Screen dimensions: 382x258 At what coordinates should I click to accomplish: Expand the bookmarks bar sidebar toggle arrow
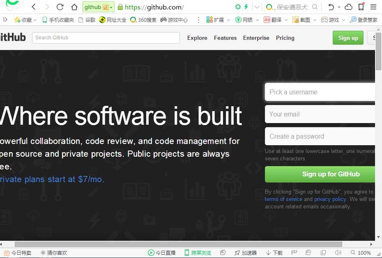(5, 20)
